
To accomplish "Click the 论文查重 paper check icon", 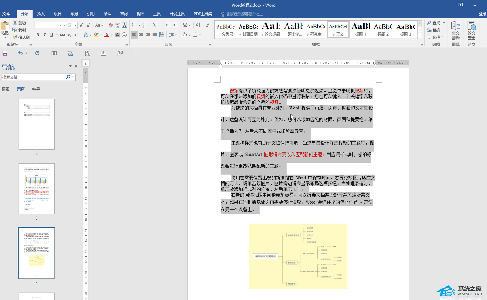I will (471, 30).
